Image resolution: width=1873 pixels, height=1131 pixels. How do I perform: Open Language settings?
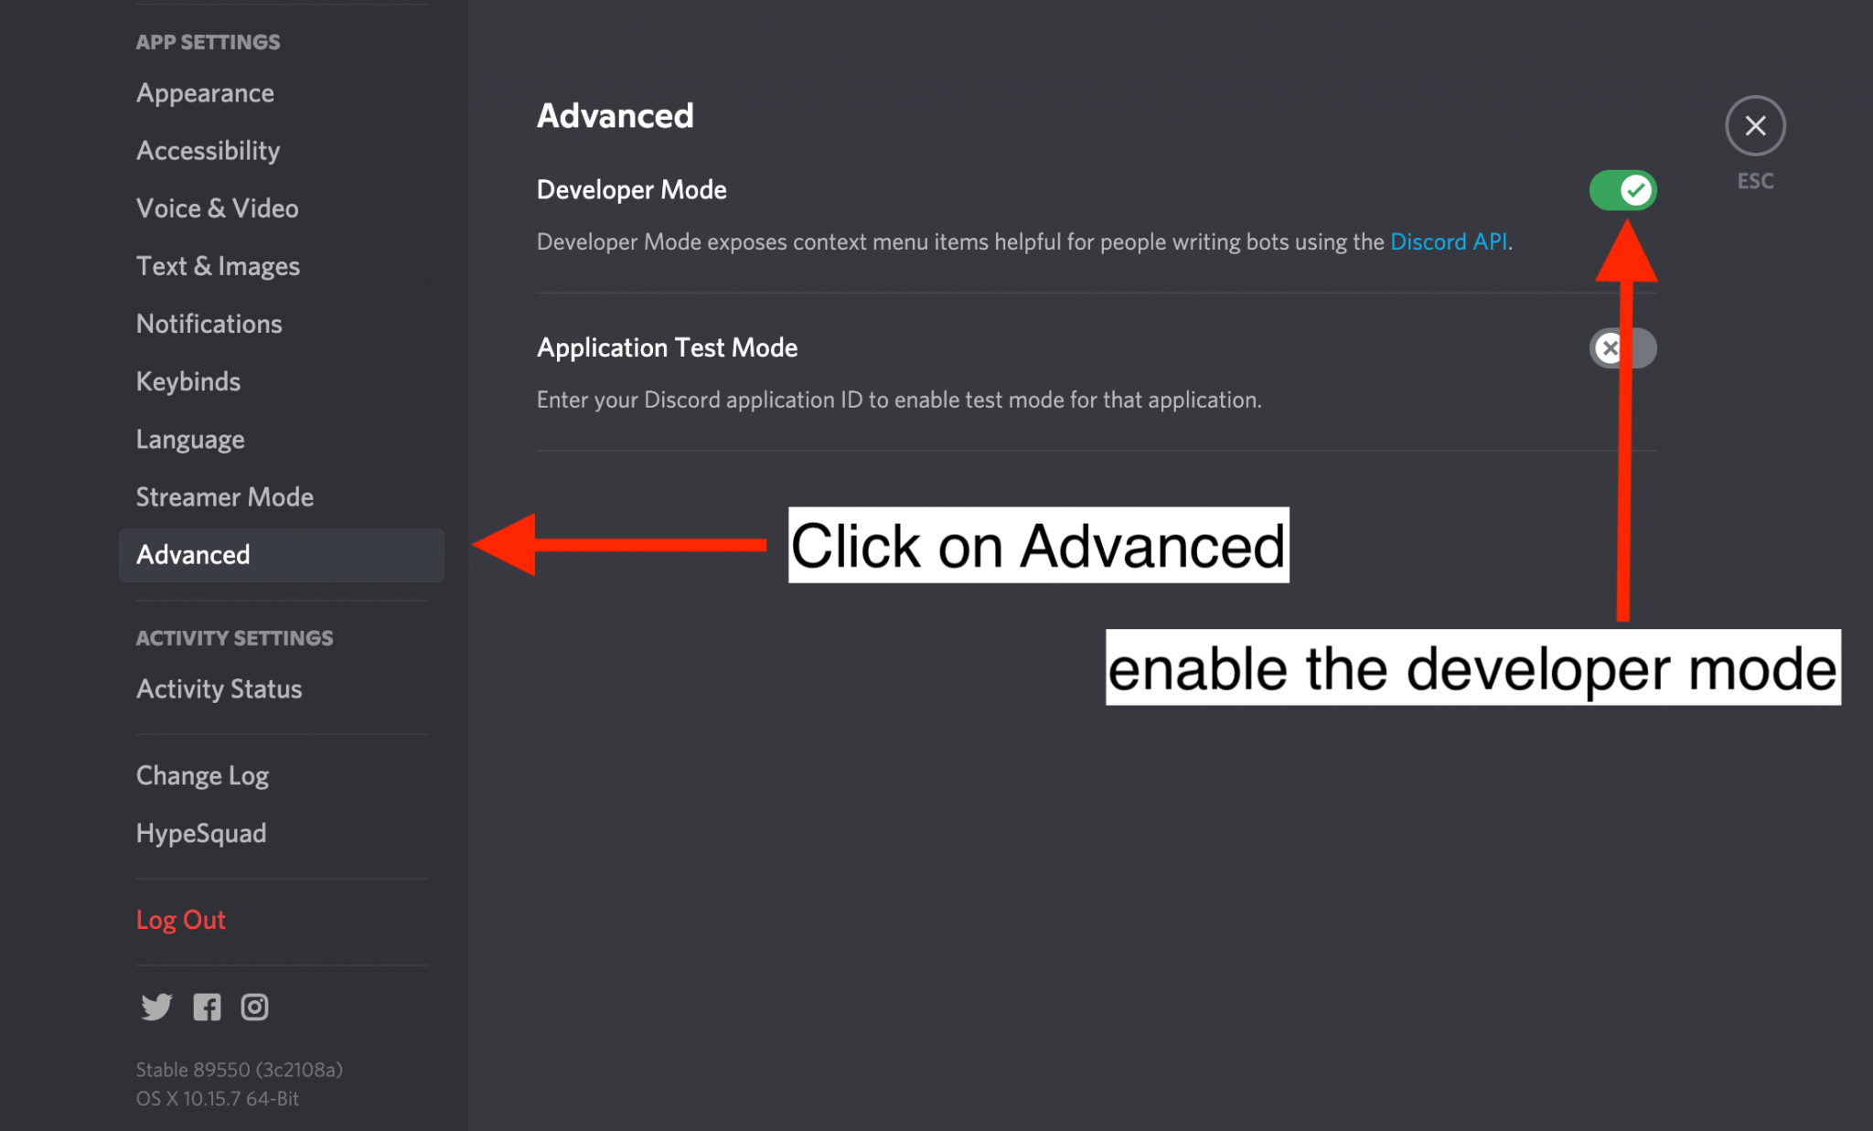click(189, 439)
